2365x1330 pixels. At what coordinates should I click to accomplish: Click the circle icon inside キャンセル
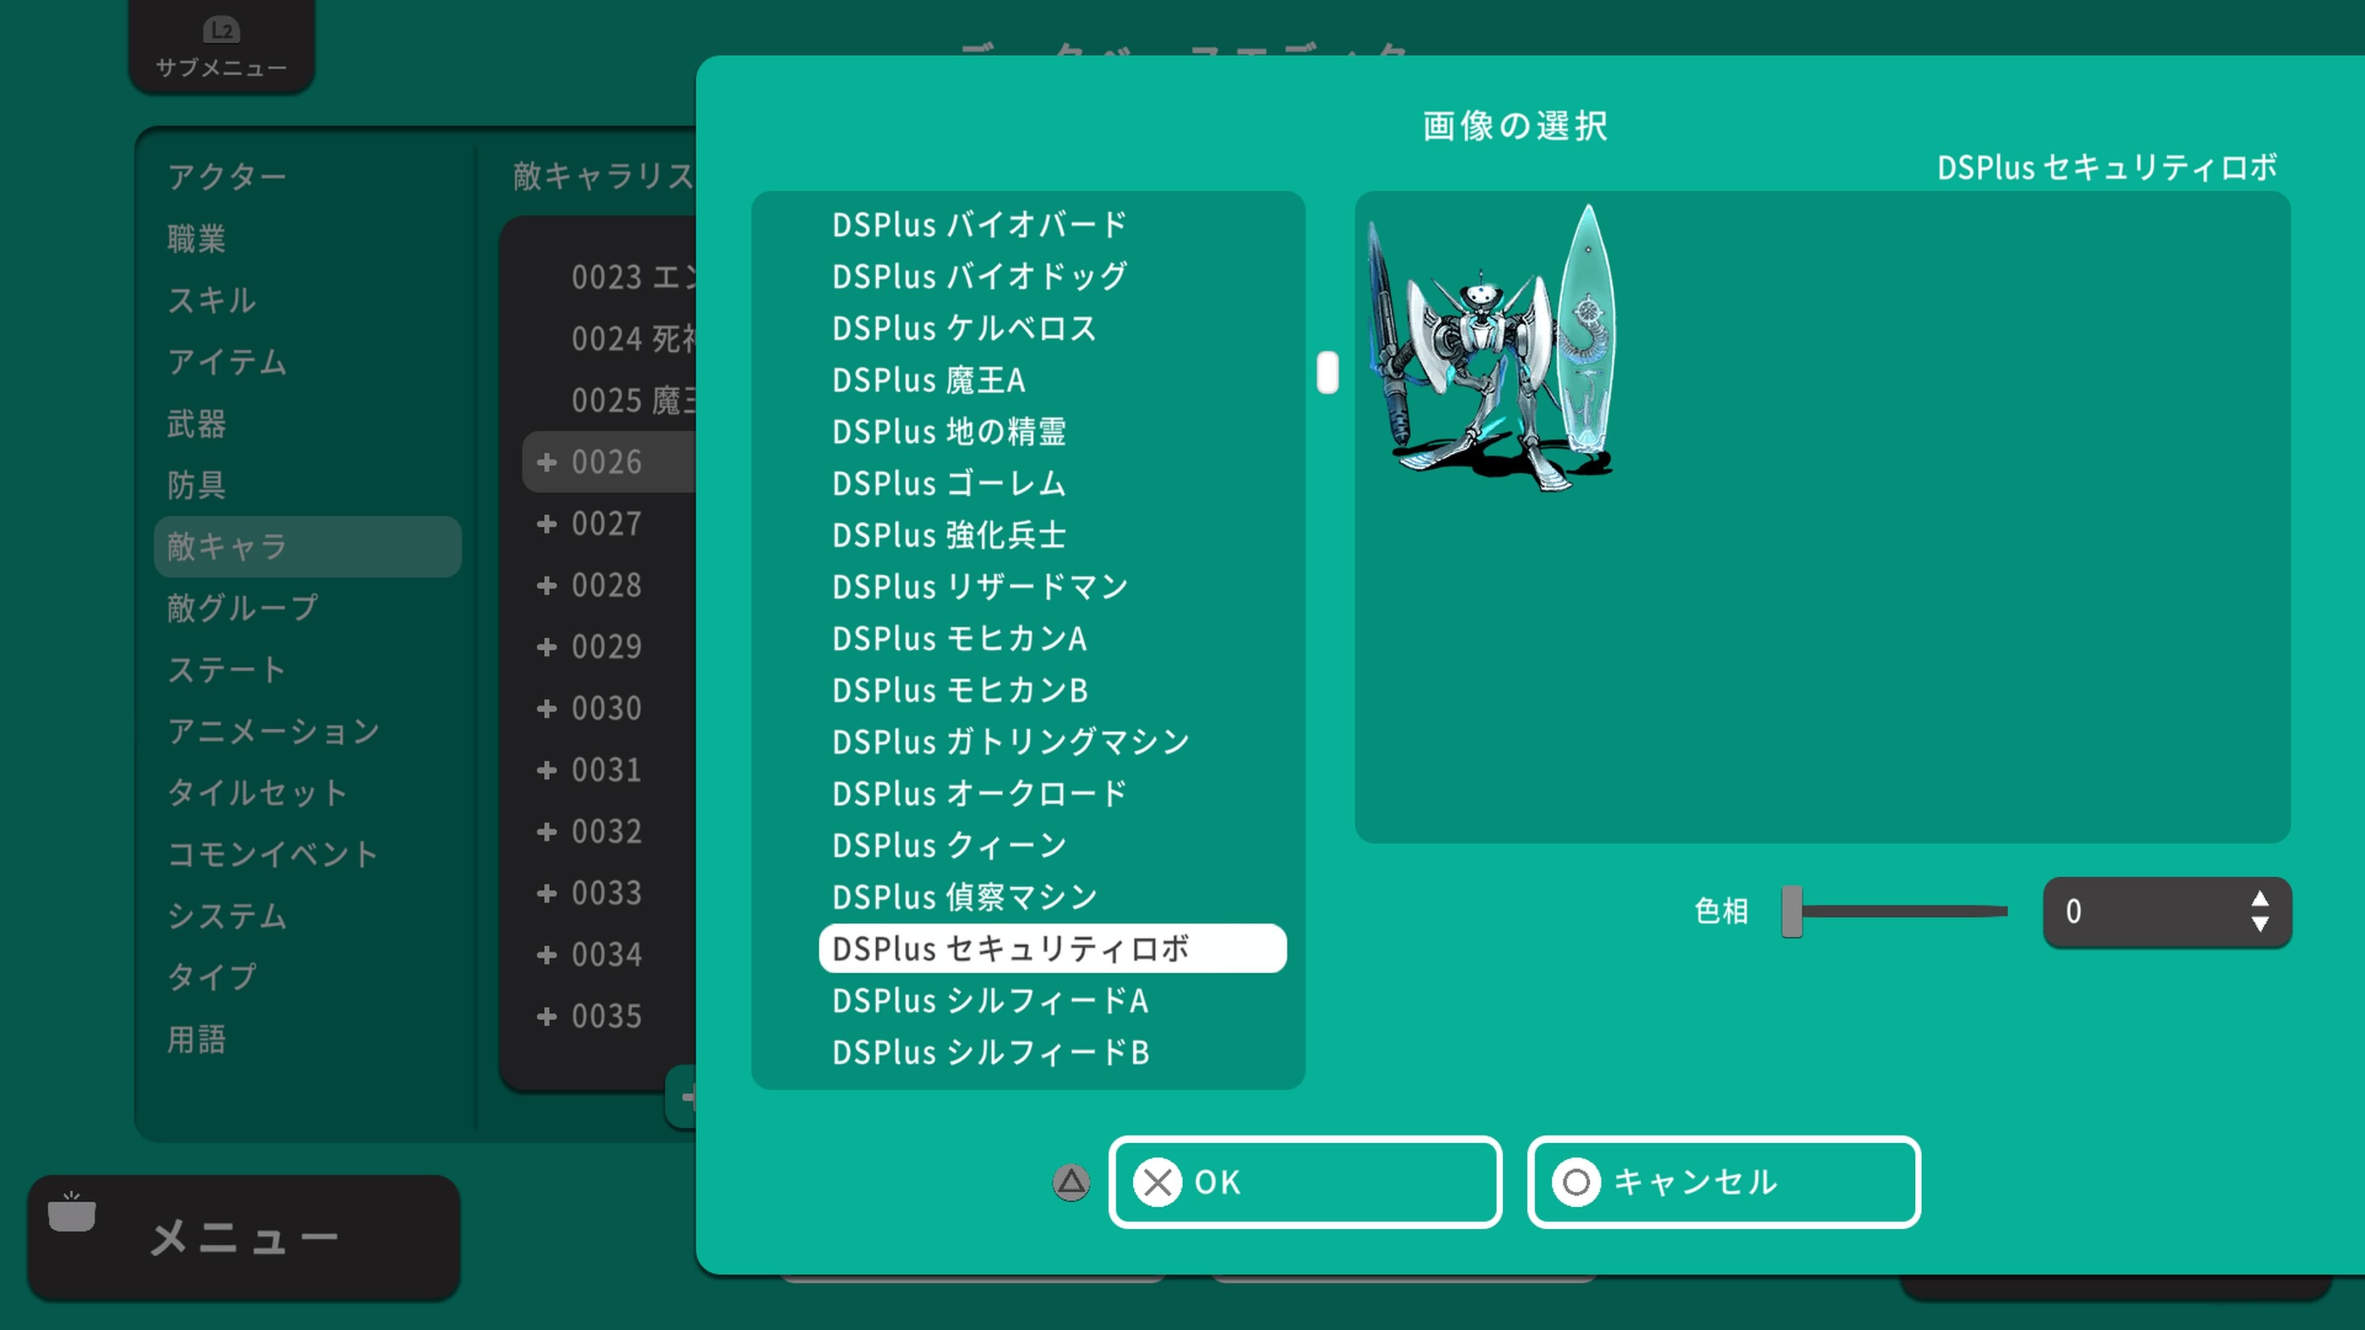(1577, 1183)
